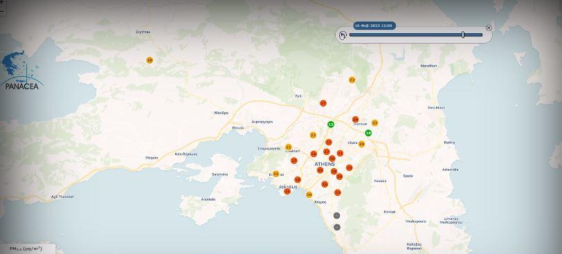Screen dimensions: 562x254
Task: Select the upper gray inactive marker
Action: (336, 215)
